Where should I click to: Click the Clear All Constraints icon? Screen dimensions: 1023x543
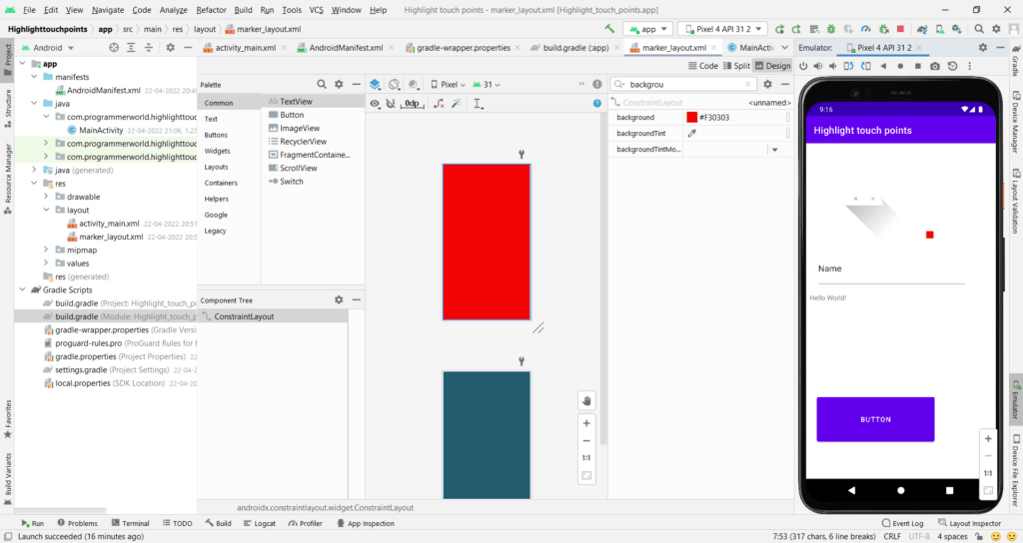440,103
